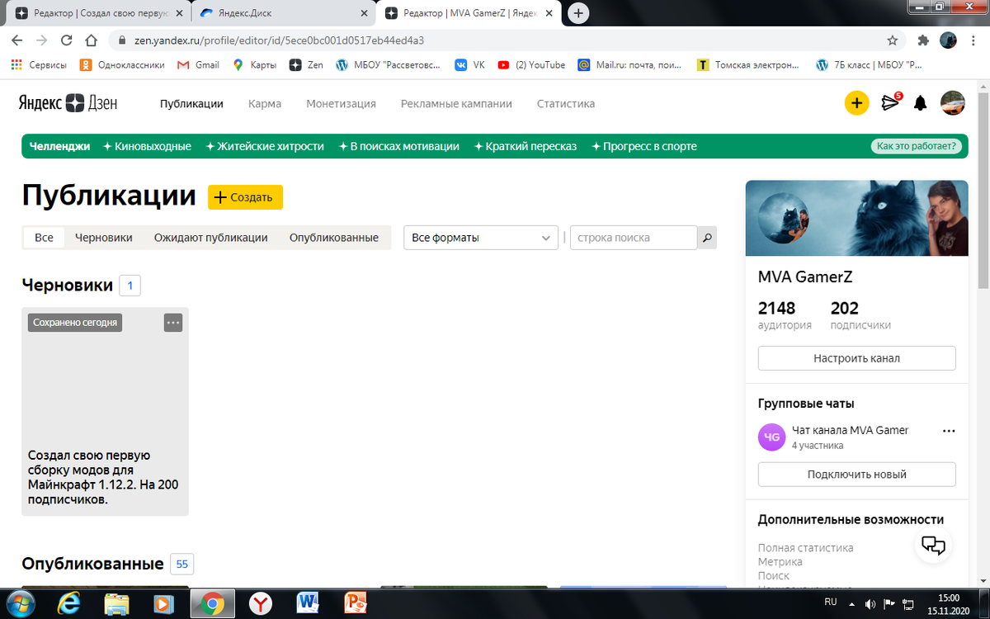Open Чат канала MVA Gamer

point(850,430)
